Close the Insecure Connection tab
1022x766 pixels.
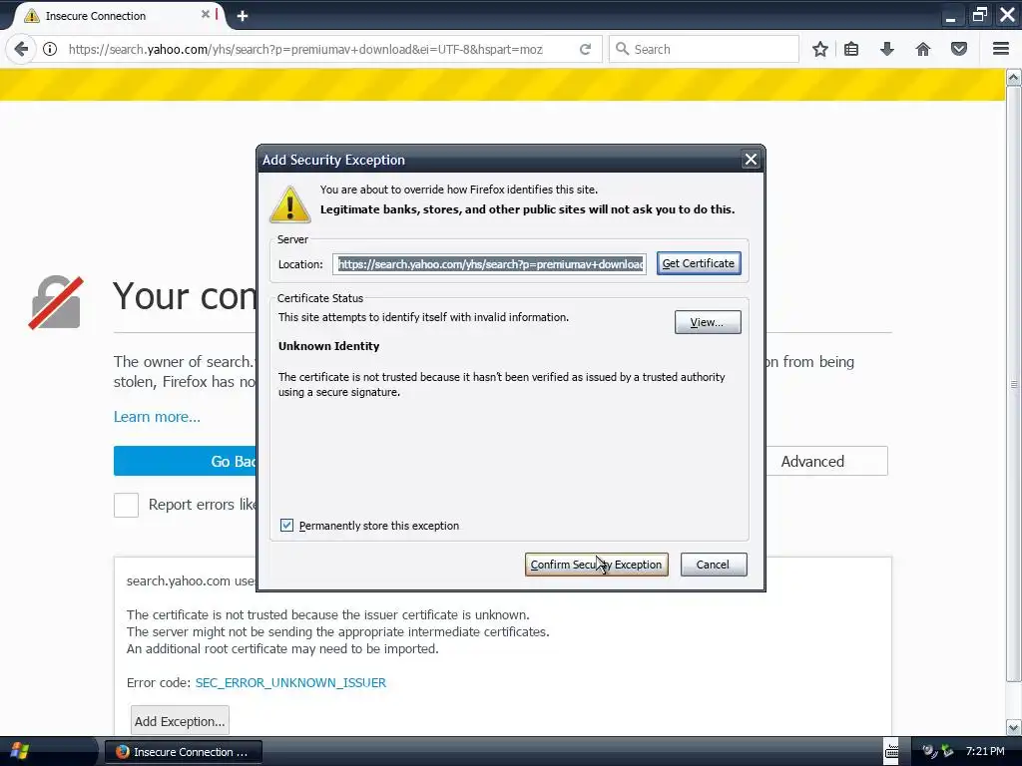[x=206, y=14]
